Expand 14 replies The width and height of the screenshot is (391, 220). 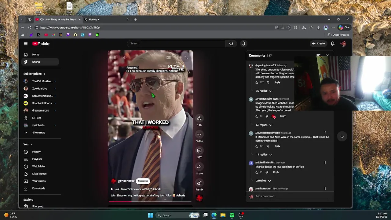(264, 155)
